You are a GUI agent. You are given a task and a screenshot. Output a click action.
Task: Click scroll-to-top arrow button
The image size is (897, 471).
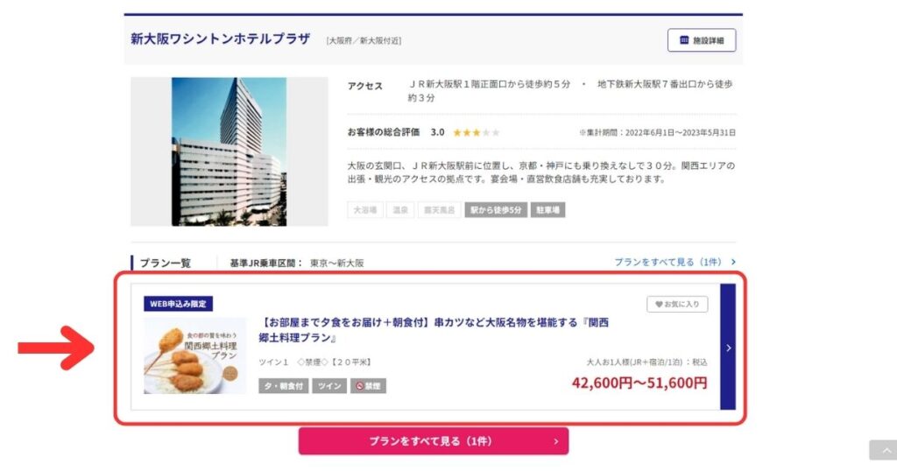885,450
